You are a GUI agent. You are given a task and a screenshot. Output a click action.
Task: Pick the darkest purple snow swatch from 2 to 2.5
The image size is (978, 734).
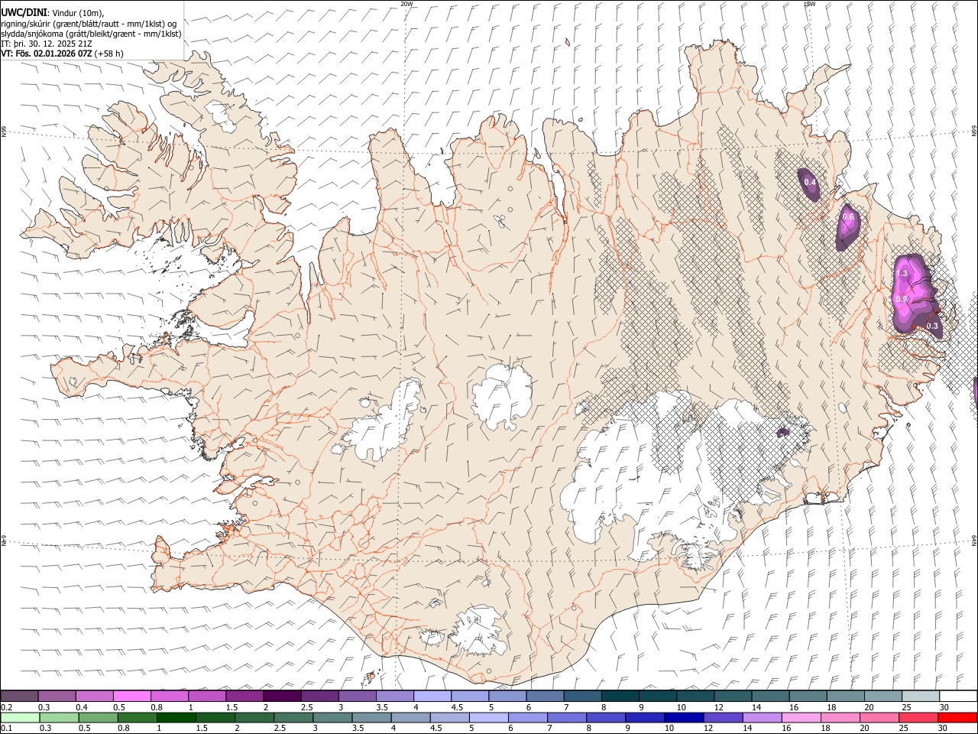(x=282, y=696)
